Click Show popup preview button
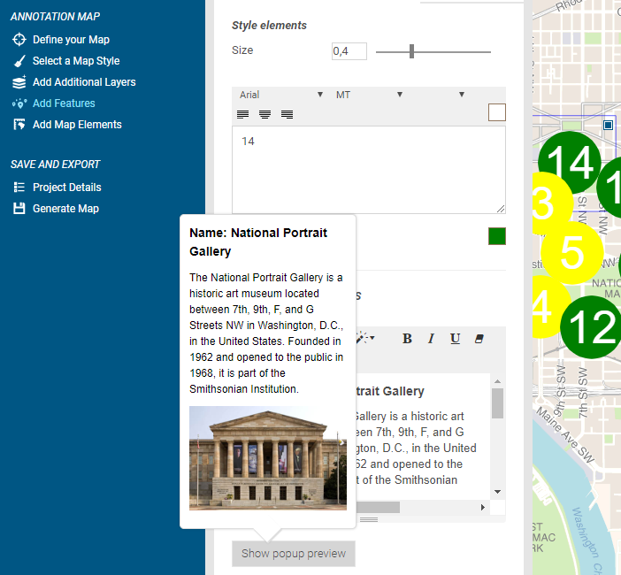This screenshot has width=621, height=575. click(x=294, y=554)
